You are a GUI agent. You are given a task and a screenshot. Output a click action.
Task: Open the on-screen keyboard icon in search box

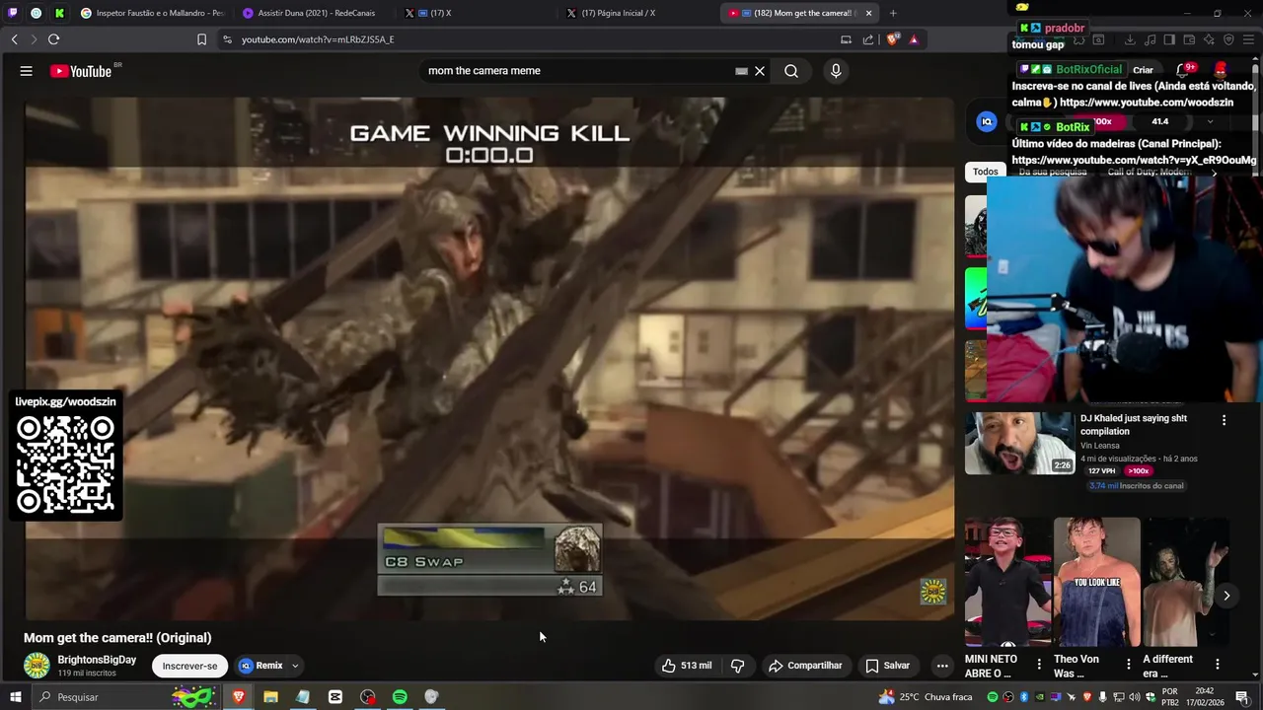[x=741, y=71]
